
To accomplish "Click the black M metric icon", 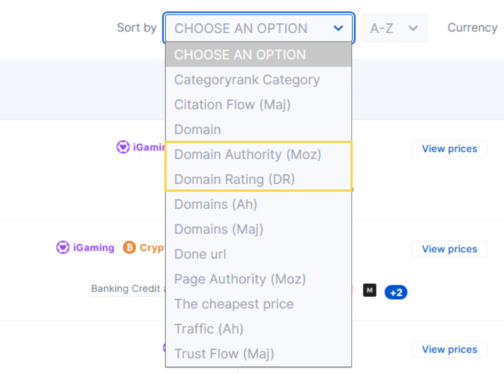I will [369, 290].
